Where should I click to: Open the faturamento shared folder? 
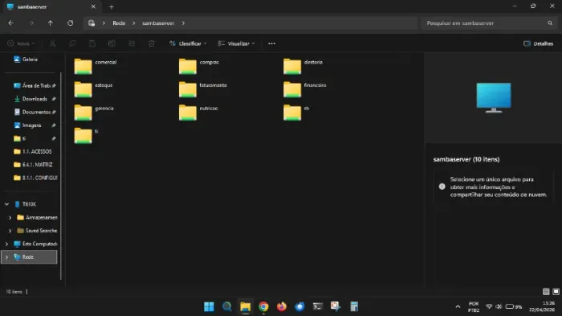[203, 89]
